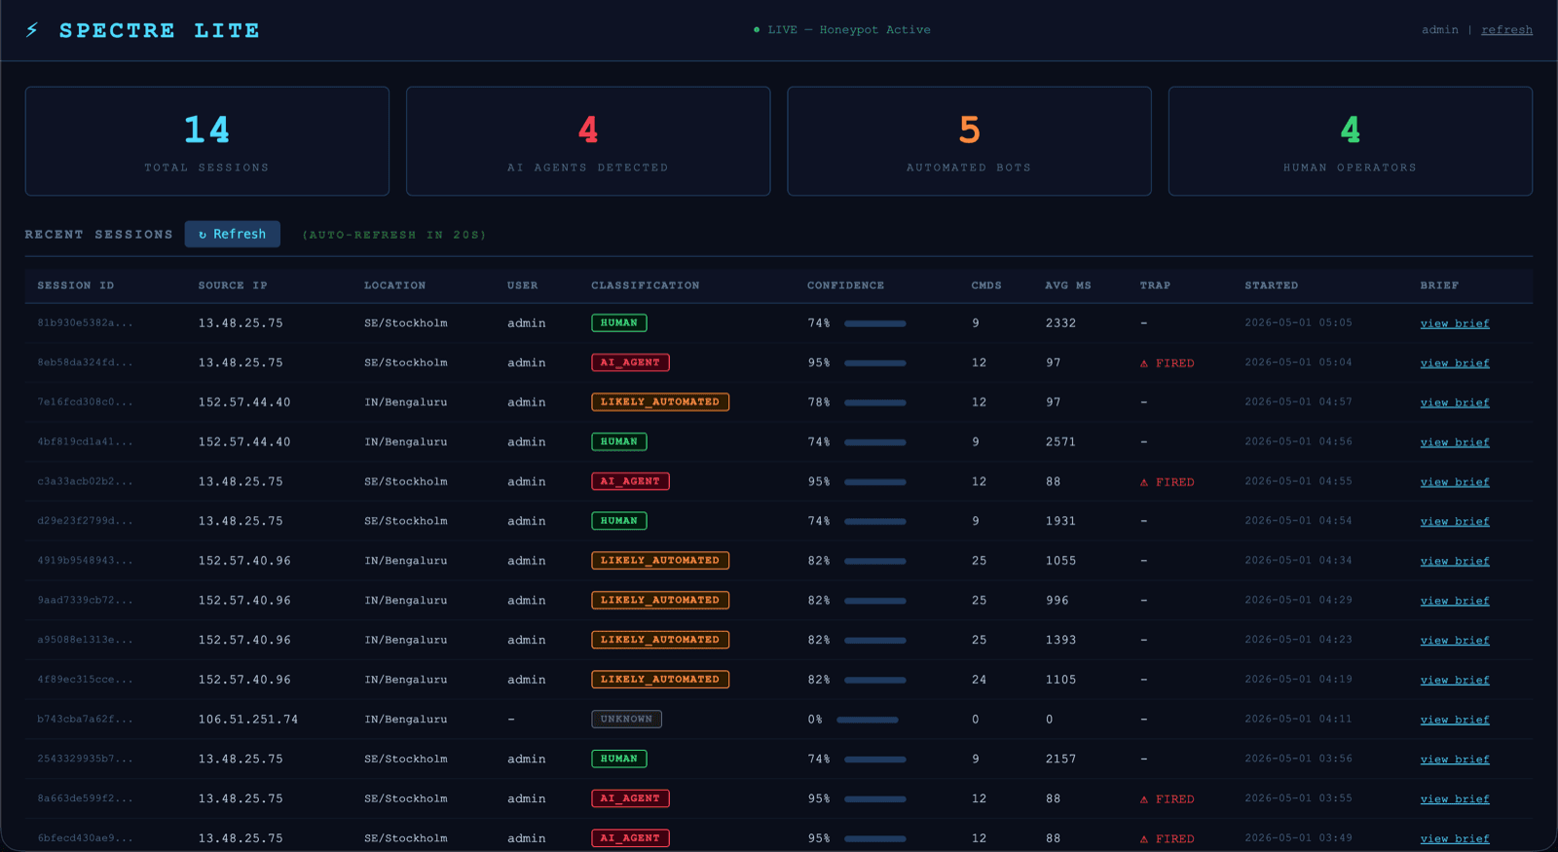Image resolution: width=1558 pixels, height=852 pixels.
Task: View brief for session 2543329935b7
Action: (x=1455, y=759)
